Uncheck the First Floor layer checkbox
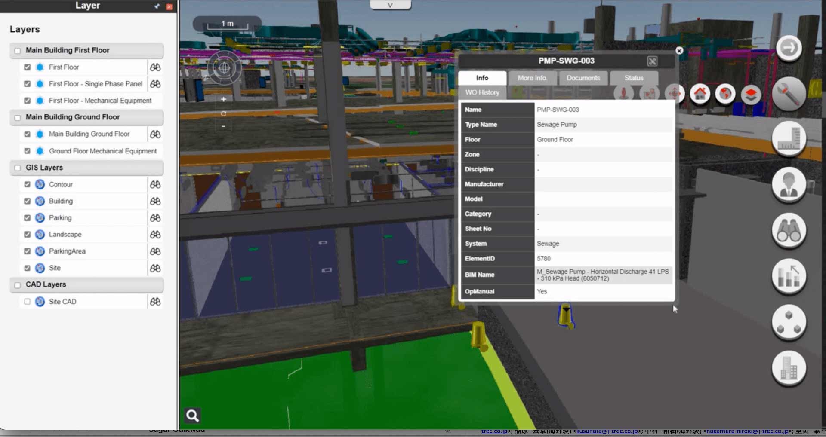Screen dimensions: 826x437 tap(28, 67)
